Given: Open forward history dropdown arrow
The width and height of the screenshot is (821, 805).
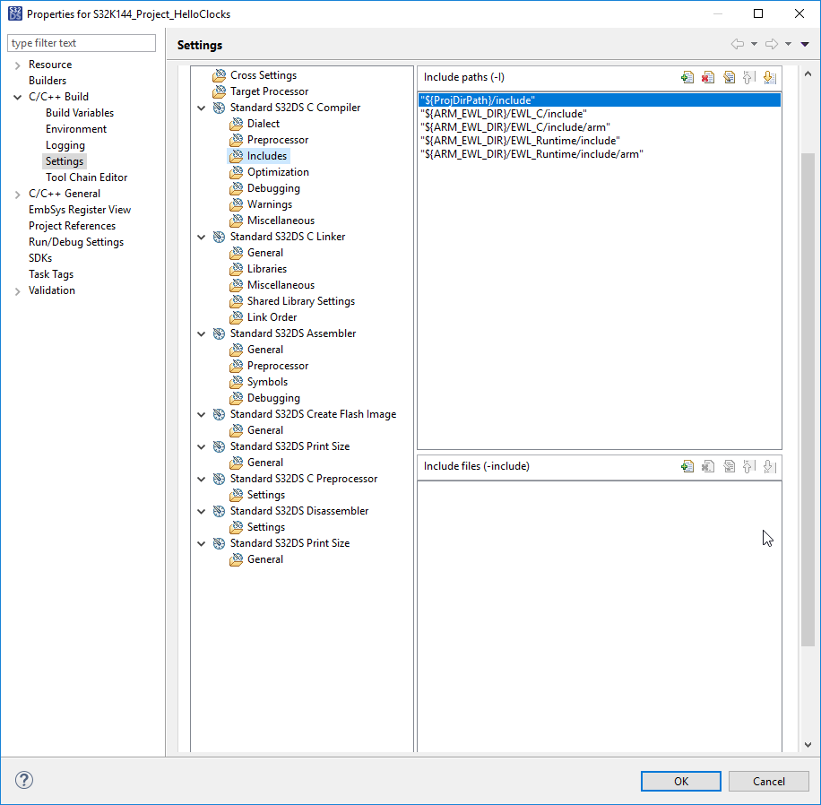Looking at the screenshot, I should click(788, 44).
